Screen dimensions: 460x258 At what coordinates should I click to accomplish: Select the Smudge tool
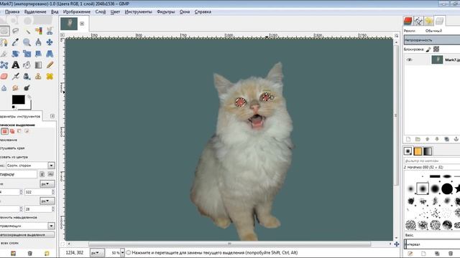tap(16, 87)
